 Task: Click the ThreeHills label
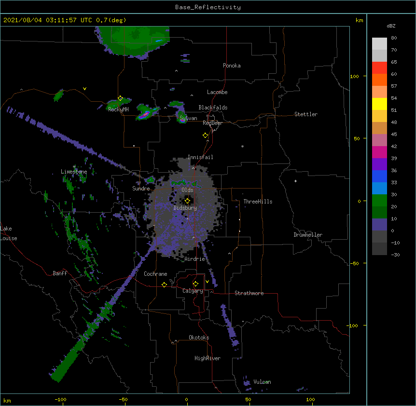[258, 202]
